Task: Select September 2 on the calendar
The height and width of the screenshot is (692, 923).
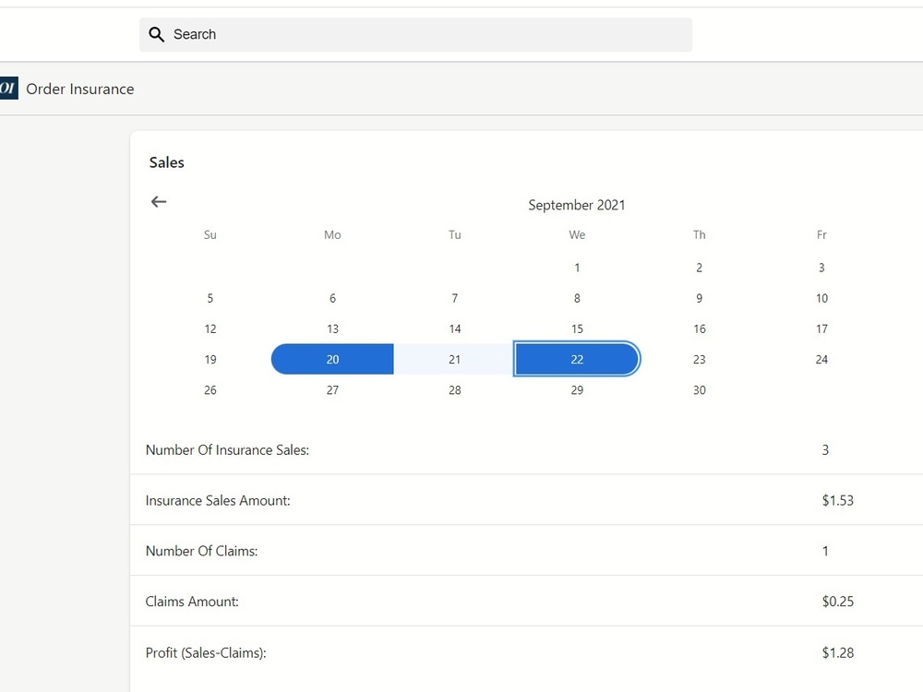Action: pos(700,268)
